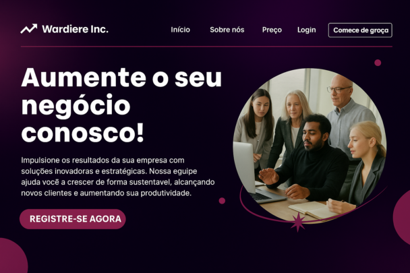Click the pink half-circle on the right edge

[x=402, y=218]
